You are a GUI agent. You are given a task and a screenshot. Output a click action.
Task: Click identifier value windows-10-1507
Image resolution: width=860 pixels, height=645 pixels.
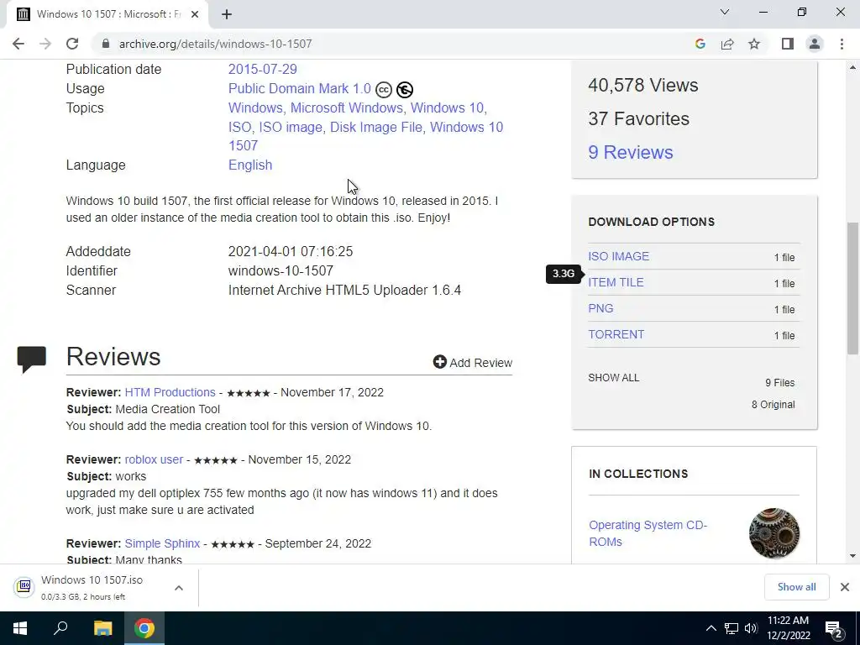tap(281, 270)
